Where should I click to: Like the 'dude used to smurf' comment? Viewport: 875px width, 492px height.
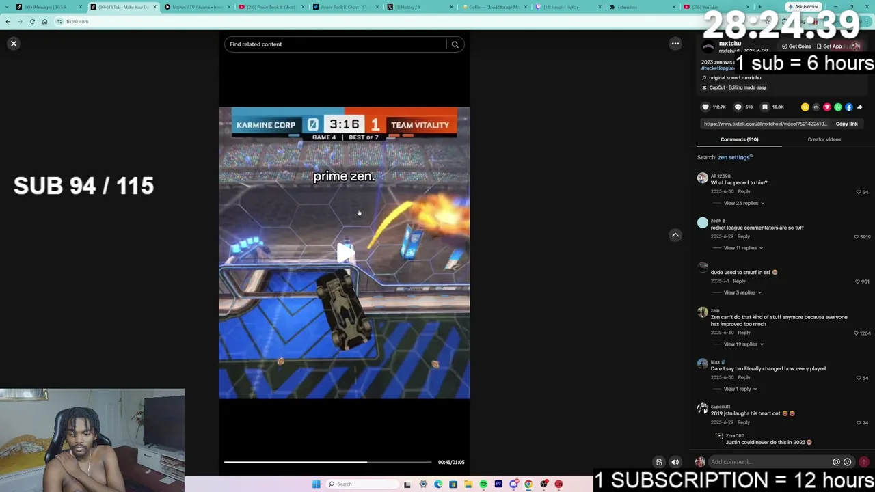tap(857, 282)
